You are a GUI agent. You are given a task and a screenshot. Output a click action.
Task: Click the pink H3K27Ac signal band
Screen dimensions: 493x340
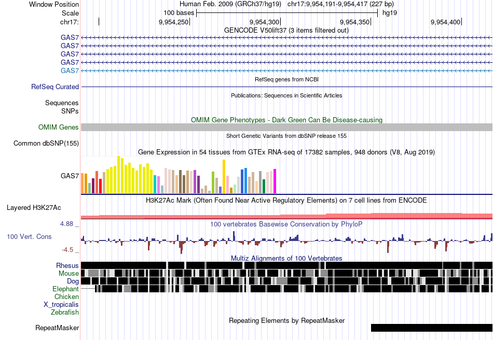[x=286, y=216]
